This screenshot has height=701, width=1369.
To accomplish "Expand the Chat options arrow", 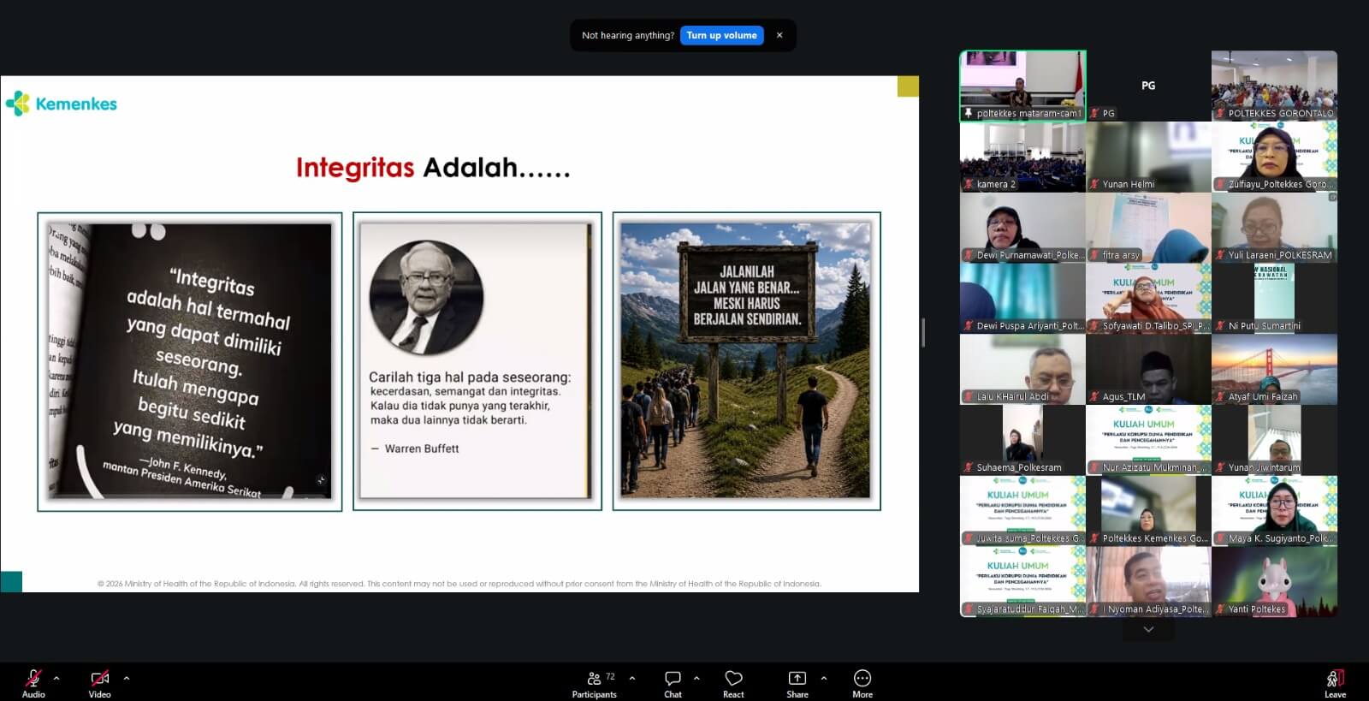I will point(696,678).
